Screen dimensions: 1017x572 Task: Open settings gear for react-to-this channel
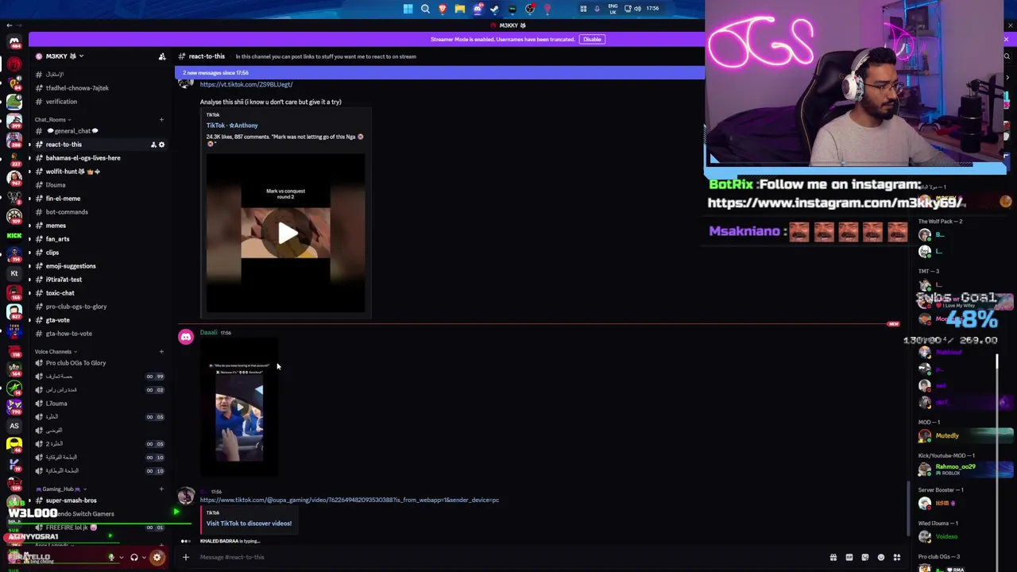click(x=162, y=145)
